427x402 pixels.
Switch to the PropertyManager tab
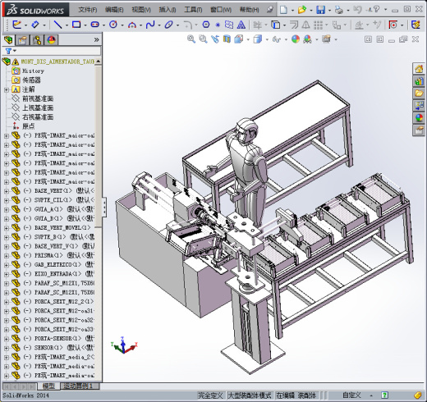pos(22,40)
